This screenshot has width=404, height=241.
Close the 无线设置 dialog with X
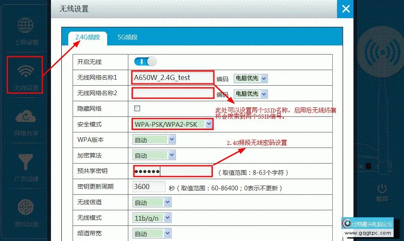click(345, 9)
